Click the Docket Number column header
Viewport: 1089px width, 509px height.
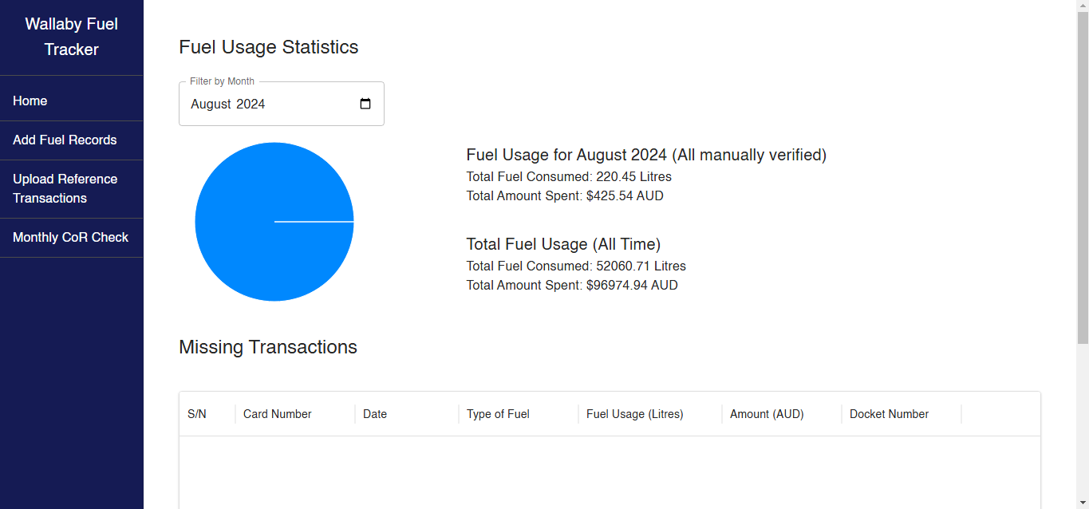(x=889, y=414)
